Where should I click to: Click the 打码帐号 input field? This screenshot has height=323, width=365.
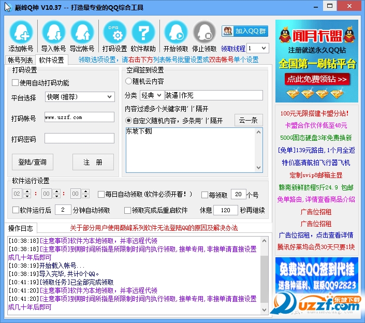tap(79, 117)
